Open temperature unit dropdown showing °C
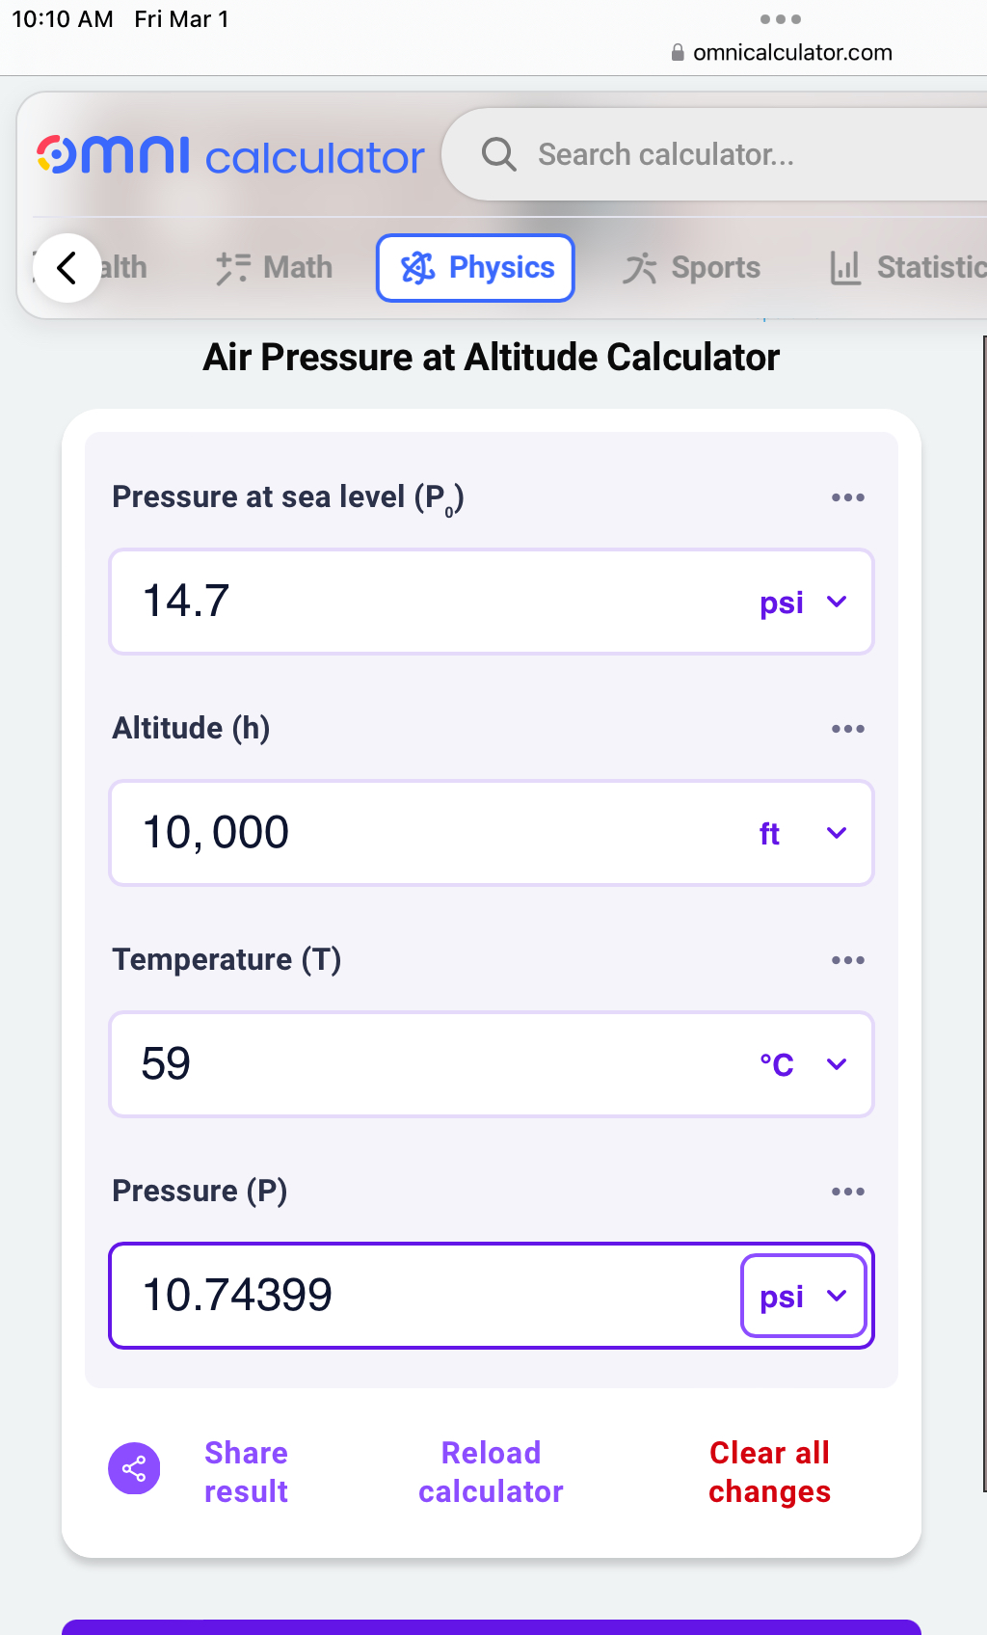This screenshot has height=1635, width=987. (x=803, y=1064)
